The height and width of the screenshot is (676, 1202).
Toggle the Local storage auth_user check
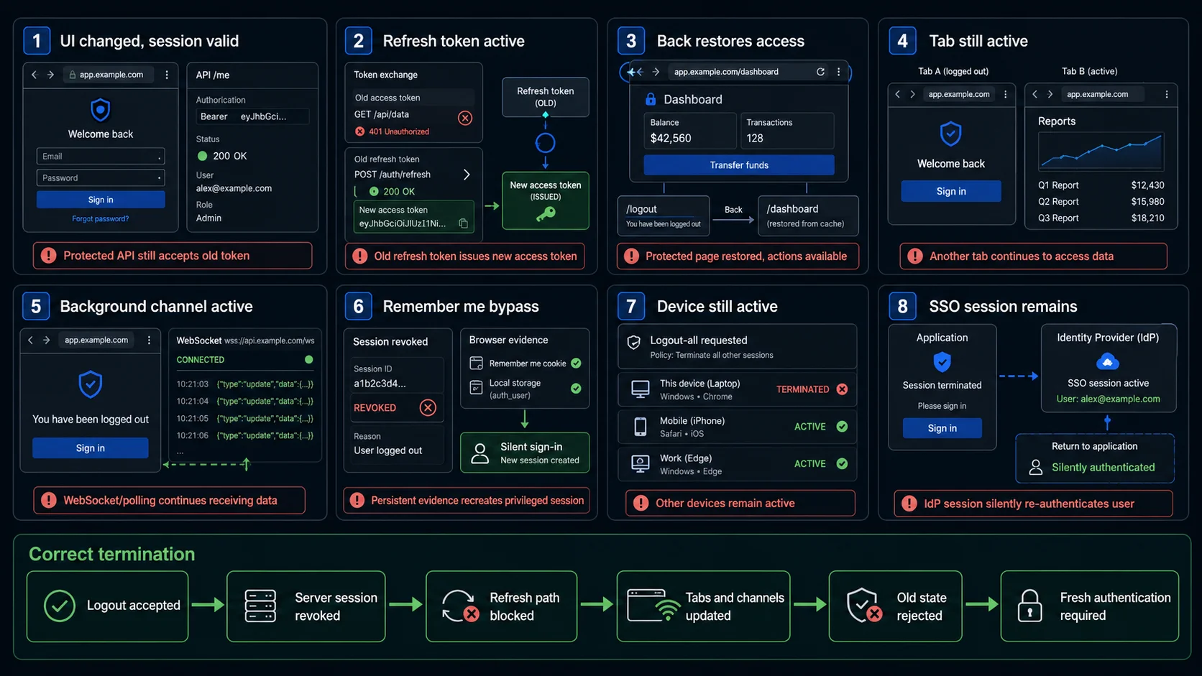point(576,389)
